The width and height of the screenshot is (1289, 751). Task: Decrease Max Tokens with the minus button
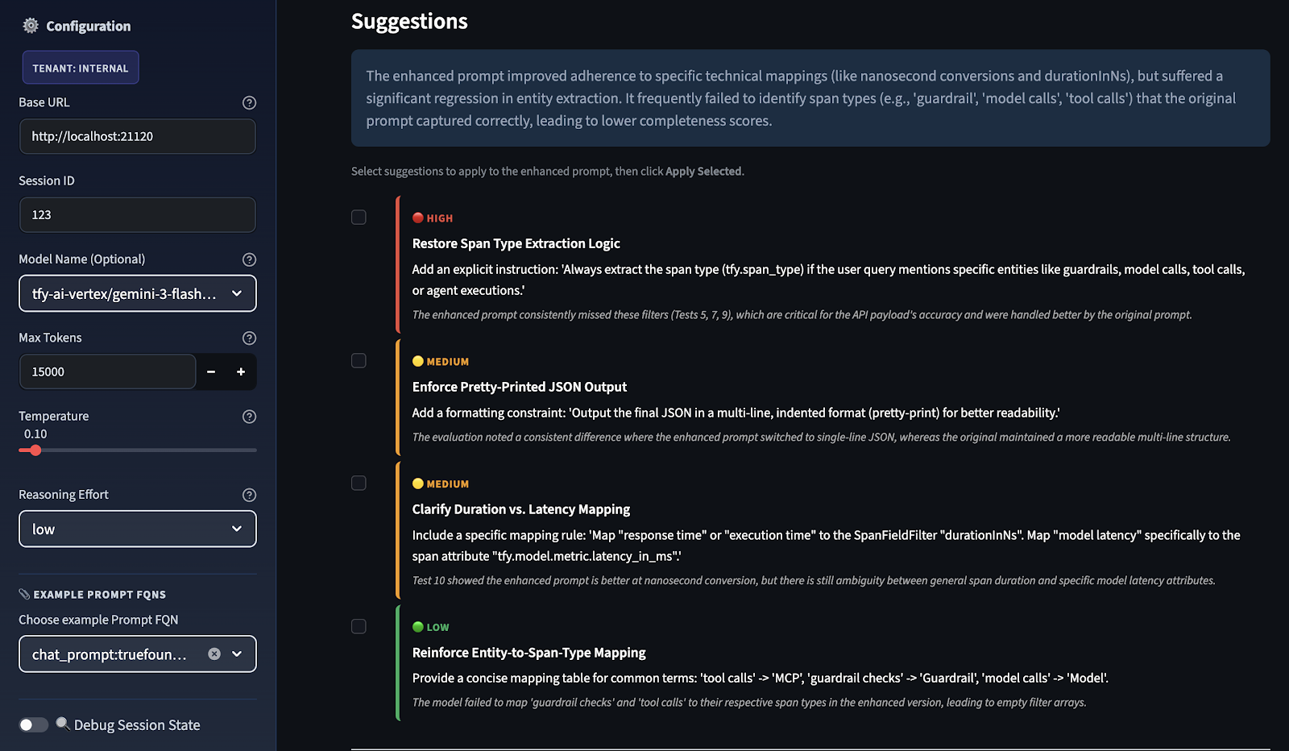(211, 371)
